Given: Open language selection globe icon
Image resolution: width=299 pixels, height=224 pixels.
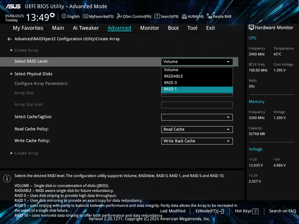Looking at the screenshot, I should (64, 16).
